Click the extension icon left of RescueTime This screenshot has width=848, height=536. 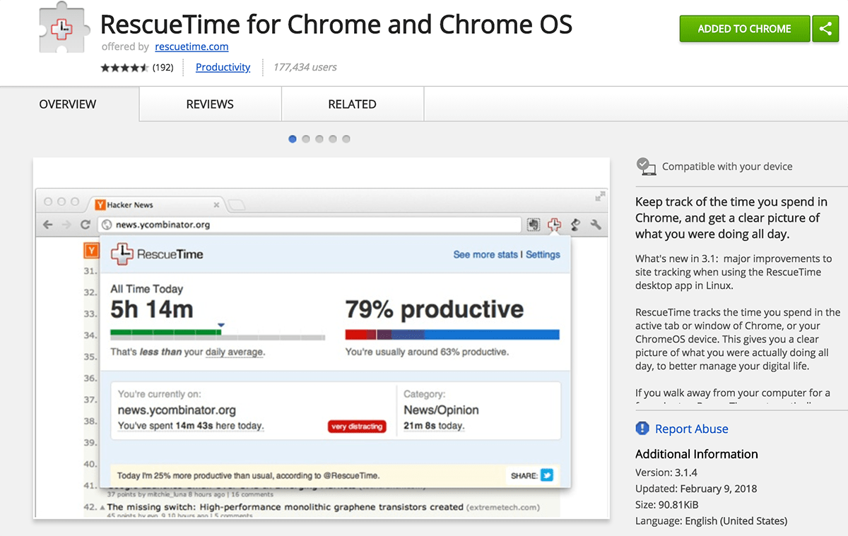534,225
